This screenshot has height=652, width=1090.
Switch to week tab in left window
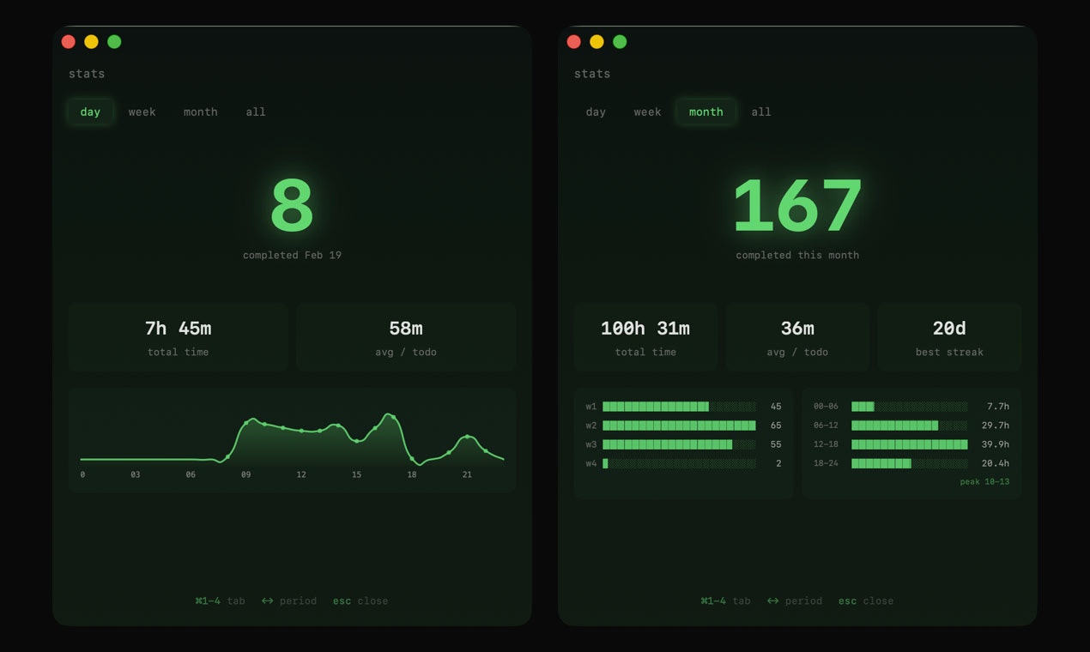142,112
